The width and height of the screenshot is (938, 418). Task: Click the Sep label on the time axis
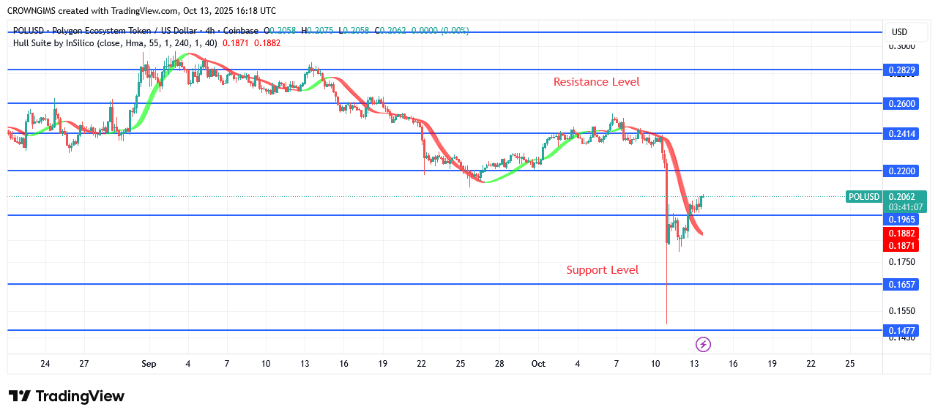pos(149,364)
